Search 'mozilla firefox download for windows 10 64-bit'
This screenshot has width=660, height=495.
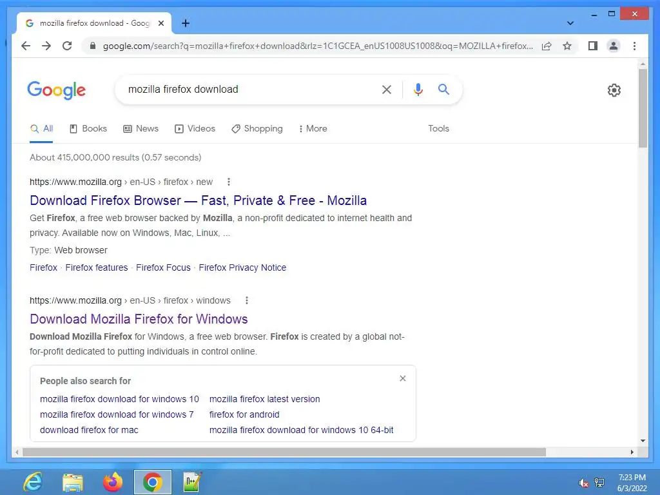click(302, 430)
